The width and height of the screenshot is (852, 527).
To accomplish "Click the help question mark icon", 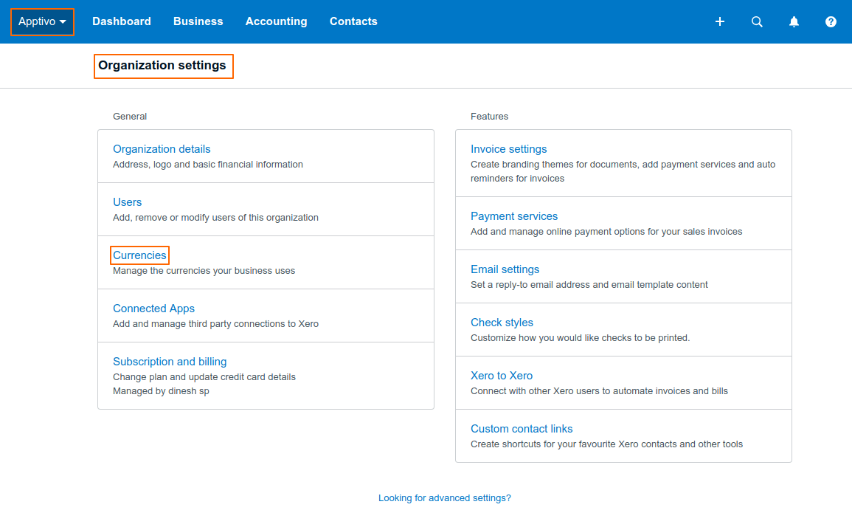I will (x=831, y=22).
